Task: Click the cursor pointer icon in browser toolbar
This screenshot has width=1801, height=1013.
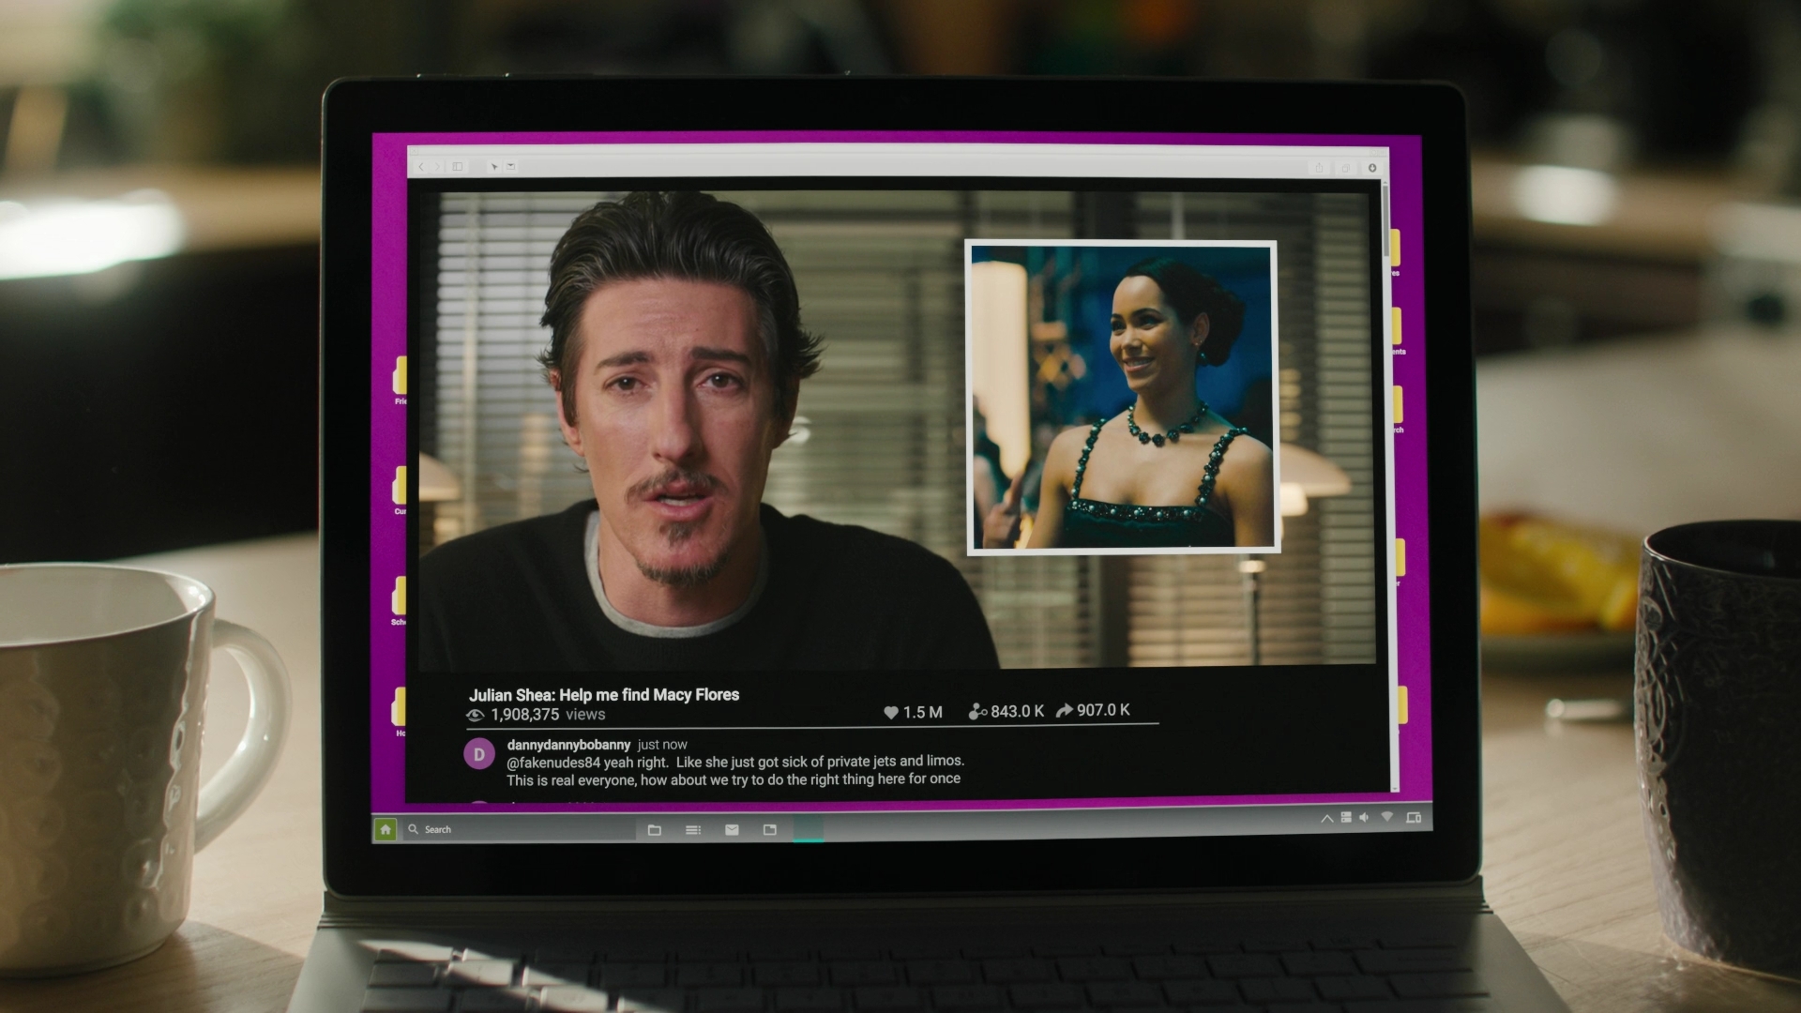Action: [x=494, y=167]
